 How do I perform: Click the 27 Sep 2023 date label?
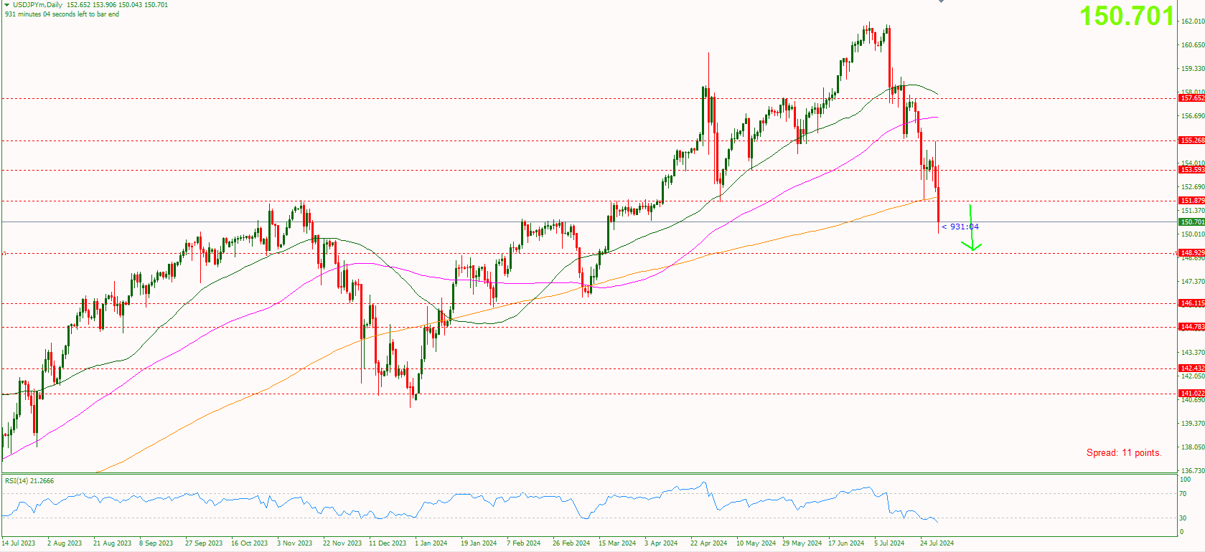pos(204,543)
